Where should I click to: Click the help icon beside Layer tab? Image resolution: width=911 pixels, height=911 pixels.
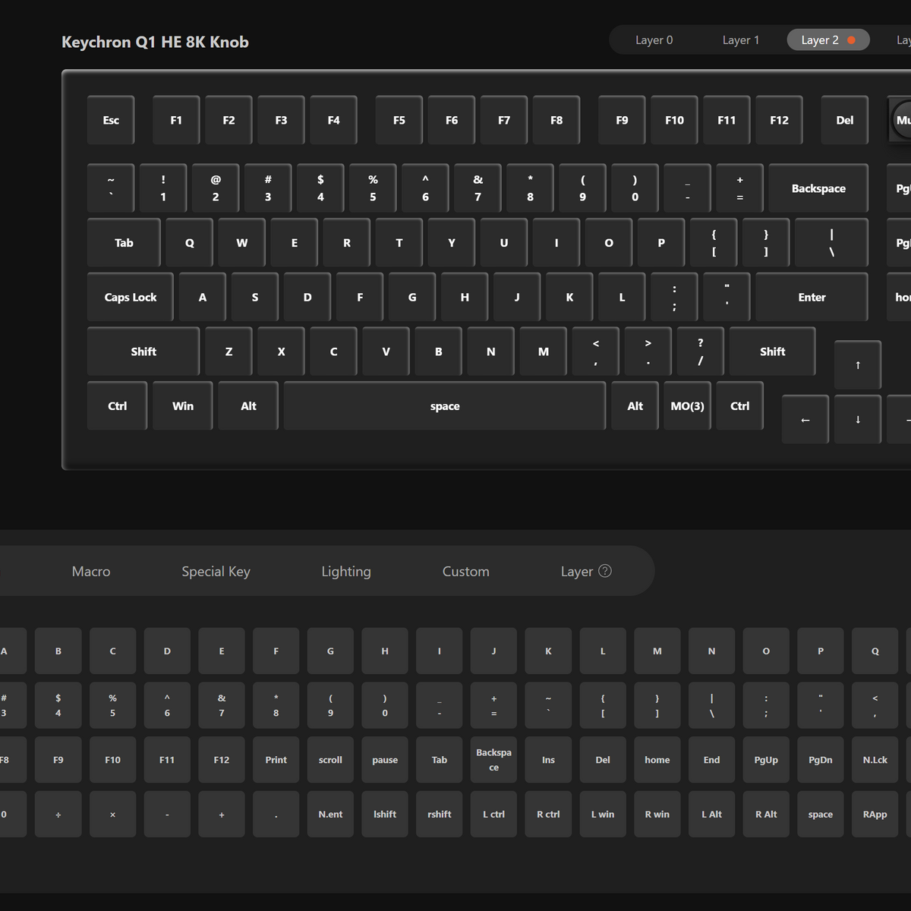(605, 571)
